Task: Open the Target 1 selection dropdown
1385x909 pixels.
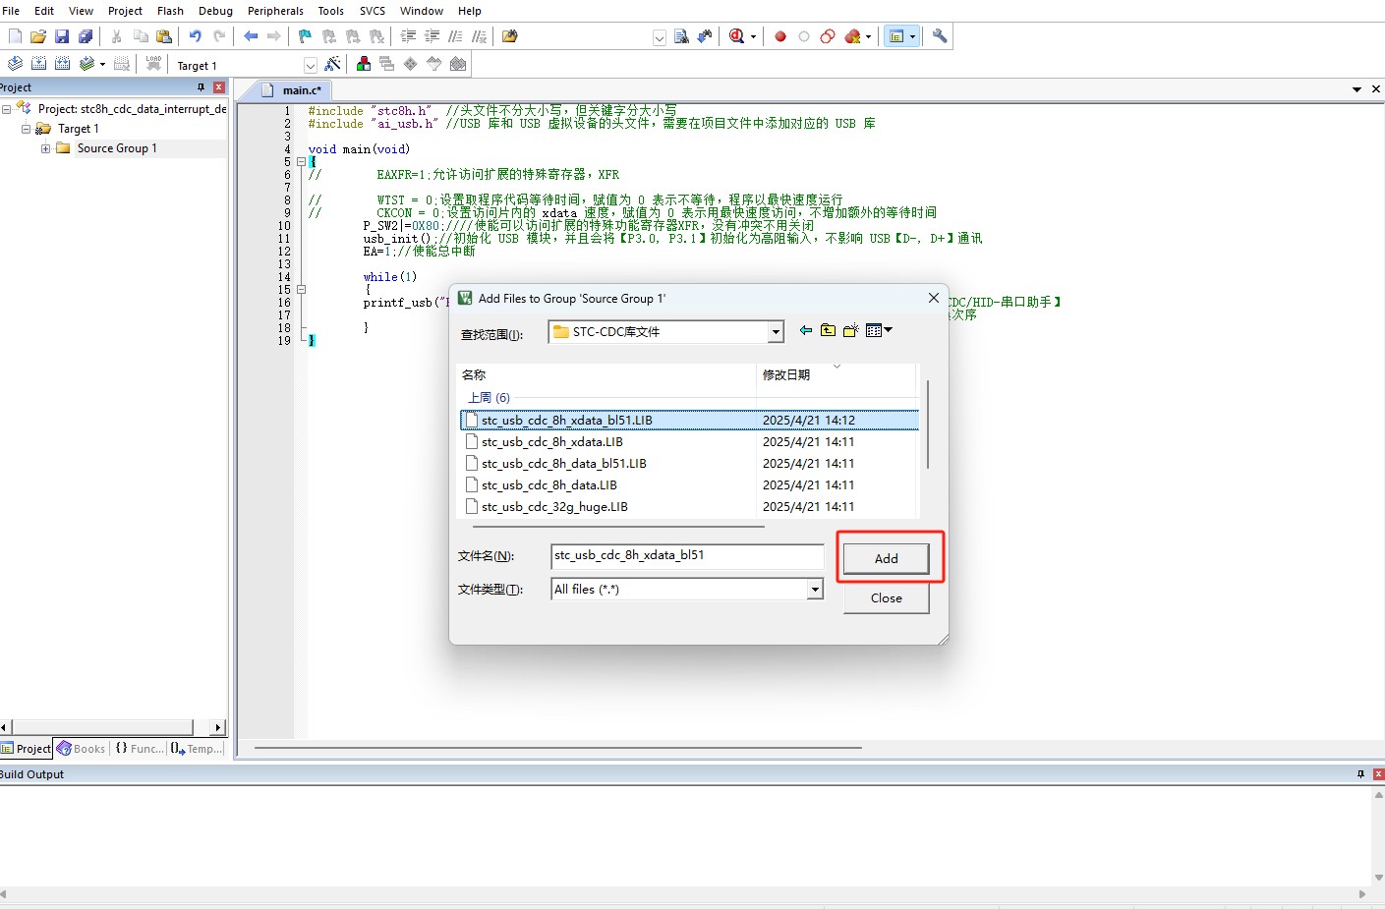Action: (311, 66)
